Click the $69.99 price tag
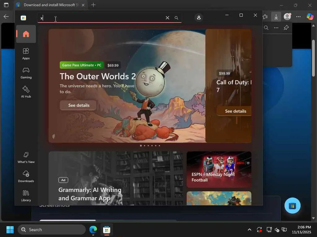The width and height of the screenshot is (317, 237). click(113, 65)
